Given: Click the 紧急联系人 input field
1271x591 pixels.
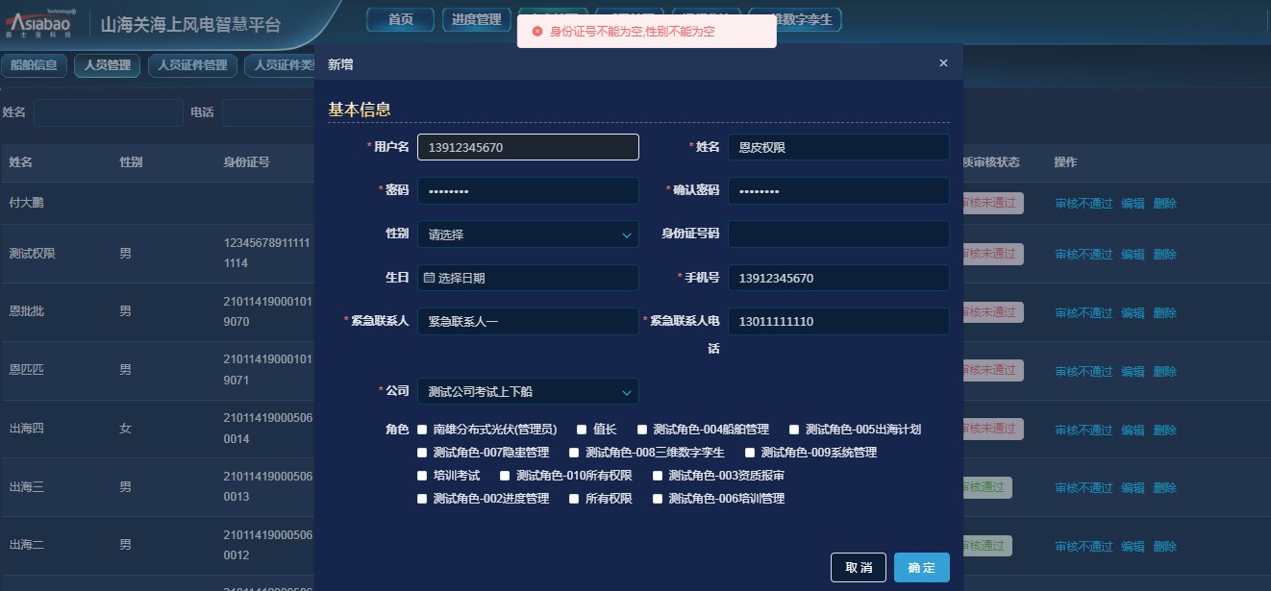Looking at the screenshot, I should click(528, 321).
